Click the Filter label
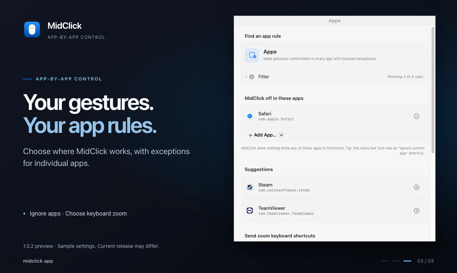 point(264,77)
